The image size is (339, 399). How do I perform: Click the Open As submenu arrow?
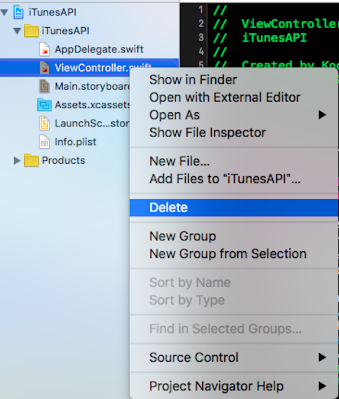point(322,115)
